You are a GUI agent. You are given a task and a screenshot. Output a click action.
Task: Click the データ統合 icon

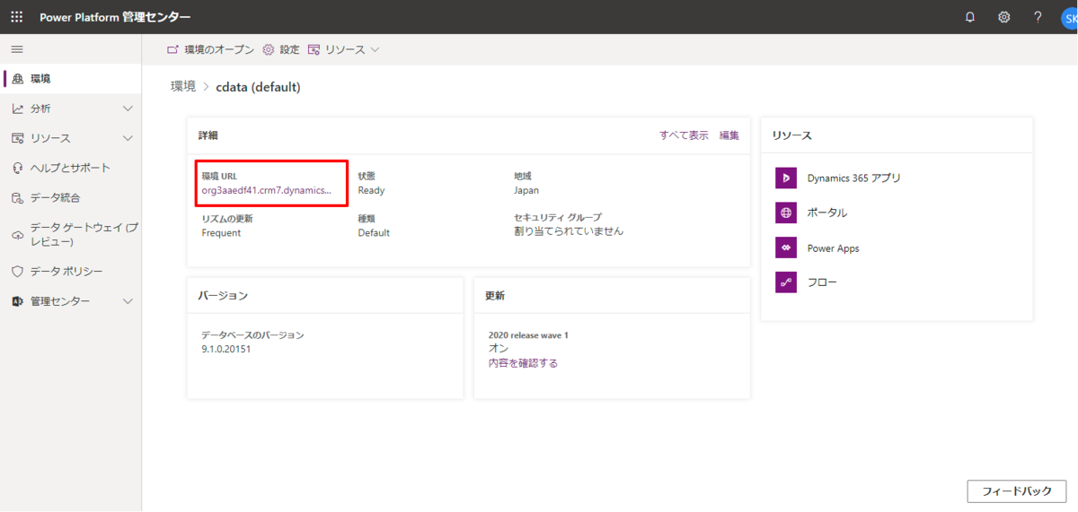pos(17,197)
